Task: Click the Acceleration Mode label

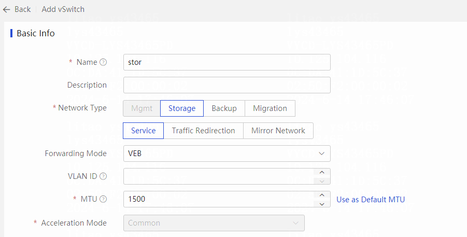Action: tap(74, 223)
